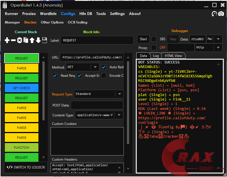Click the floppy disk save icon
The height and width of the screenshot is (177, 227).
coord(45,40)
